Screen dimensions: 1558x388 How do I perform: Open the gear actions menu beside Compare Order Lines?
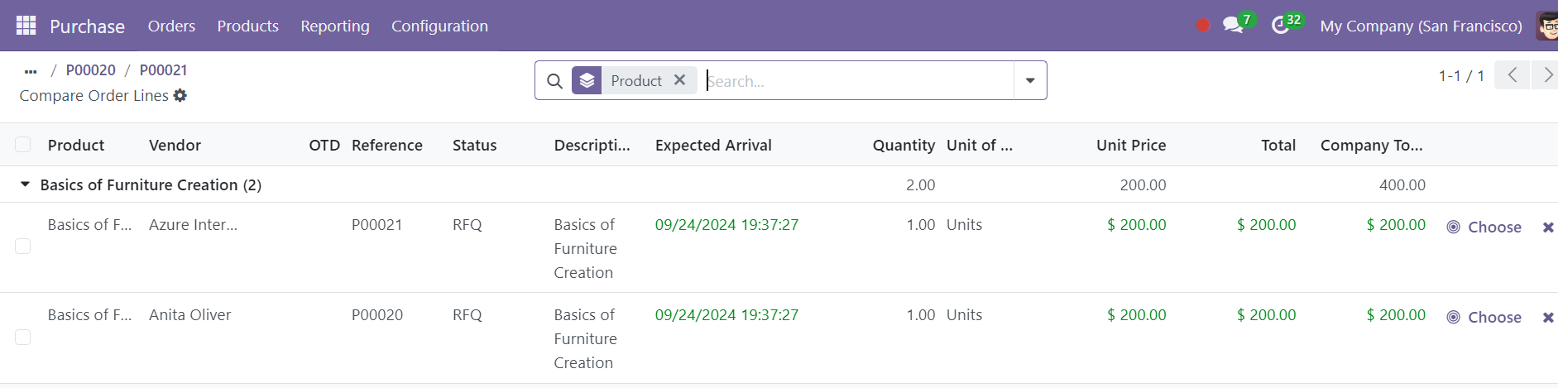pyautogui.click(x=180, y=95)
